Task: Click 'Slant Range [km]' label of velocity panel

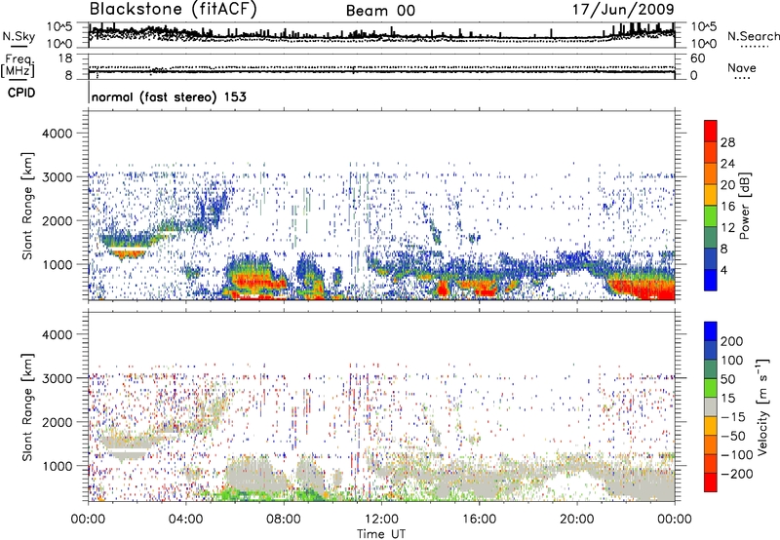Action: pos(27,406)
